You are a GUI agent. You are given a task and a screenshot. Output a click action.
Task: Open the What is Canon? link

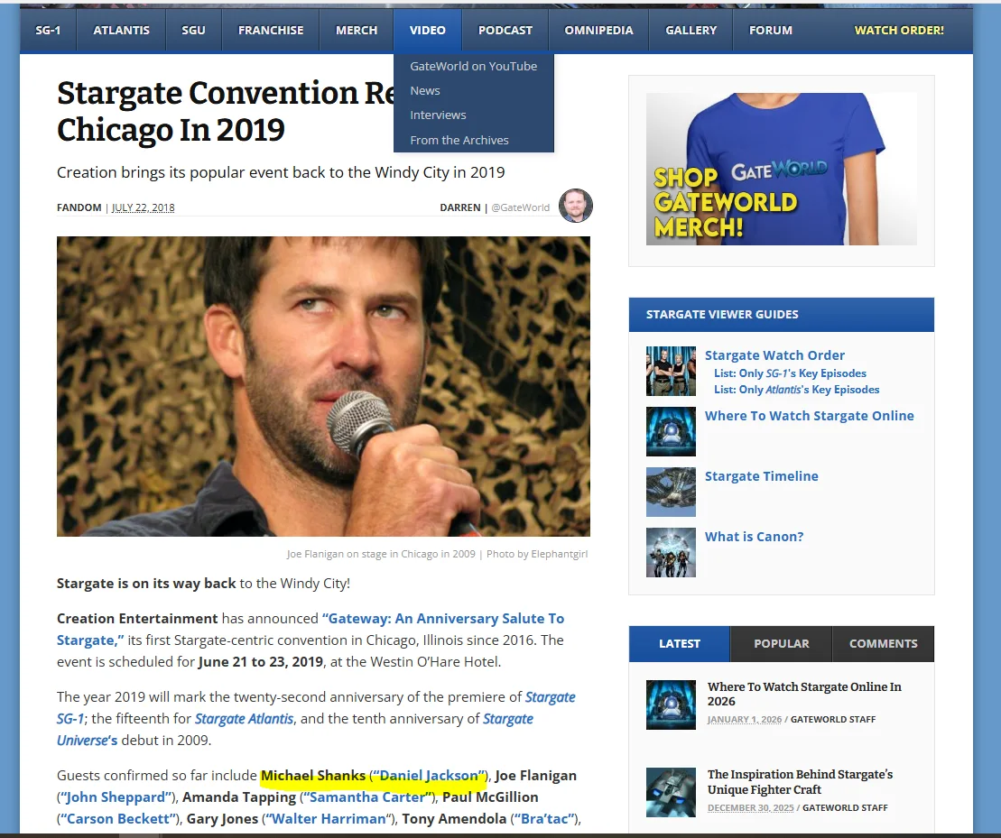[x=754, y=537]
